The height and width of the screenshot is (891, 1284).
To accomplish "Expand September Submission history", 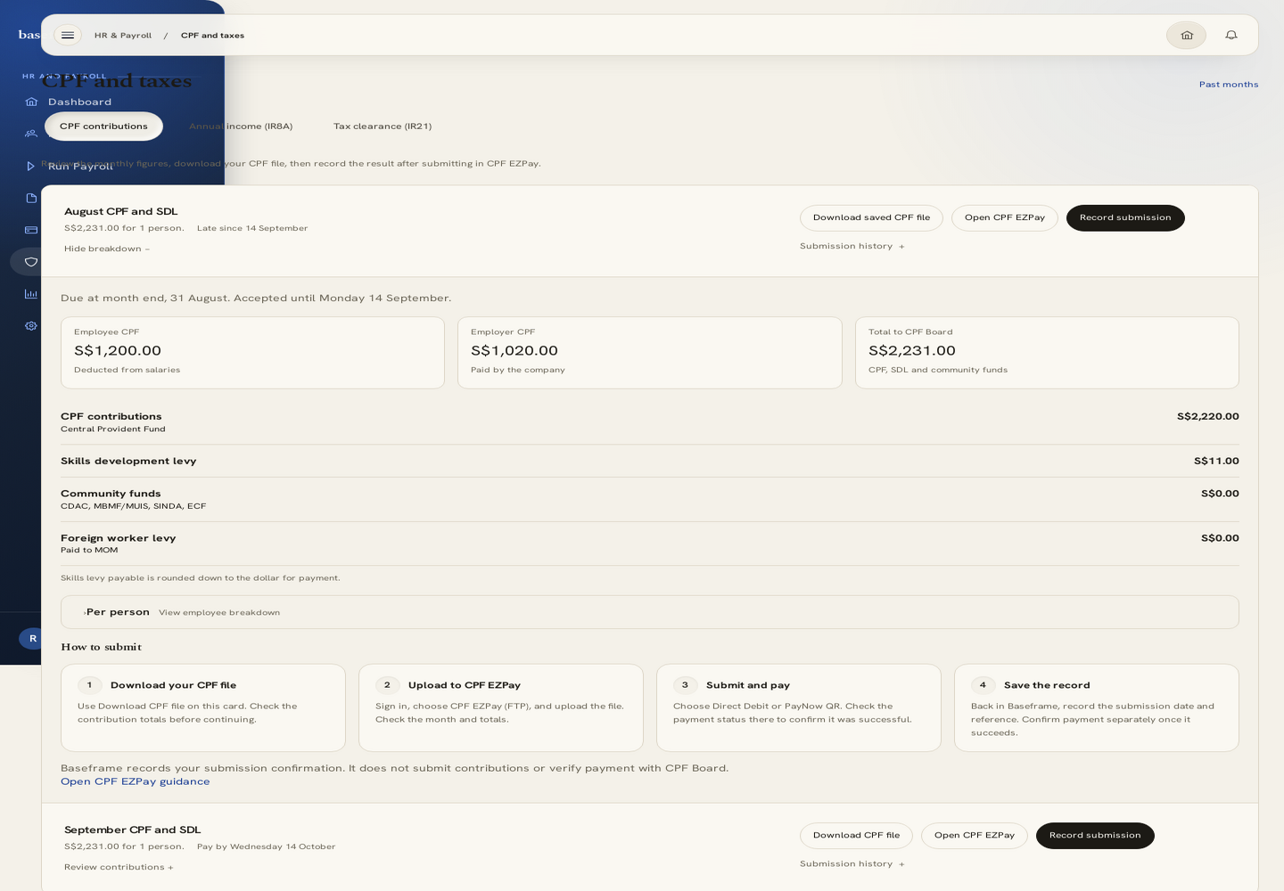I will pos(852,863).
